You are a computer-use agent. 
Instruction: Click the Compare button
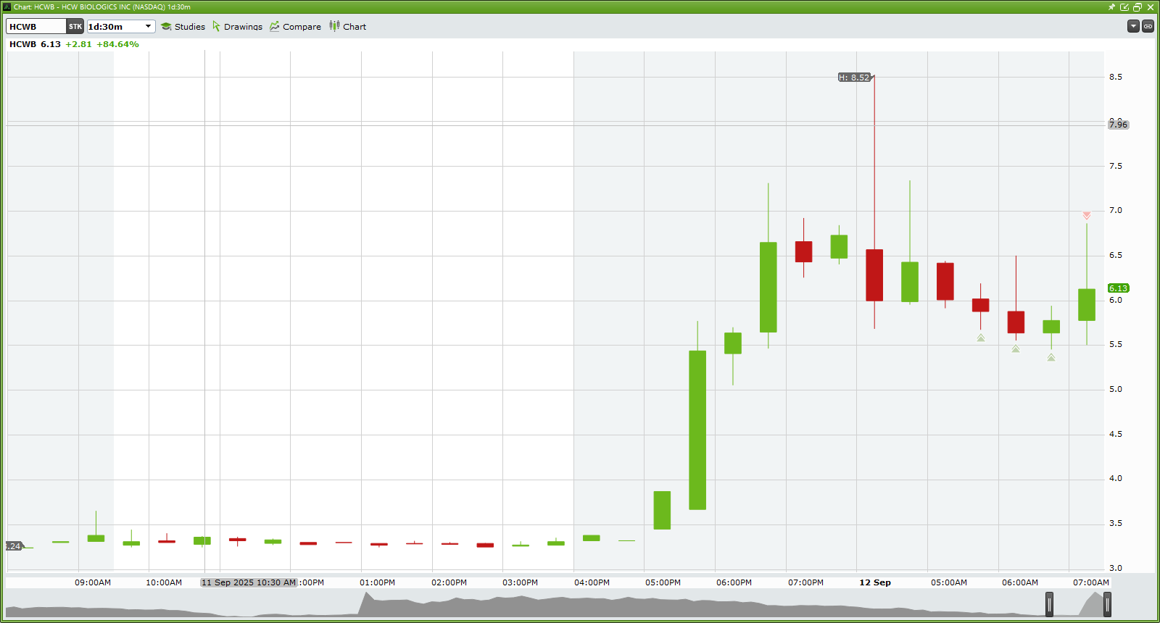pyautogui.click(x=295, y=27)
